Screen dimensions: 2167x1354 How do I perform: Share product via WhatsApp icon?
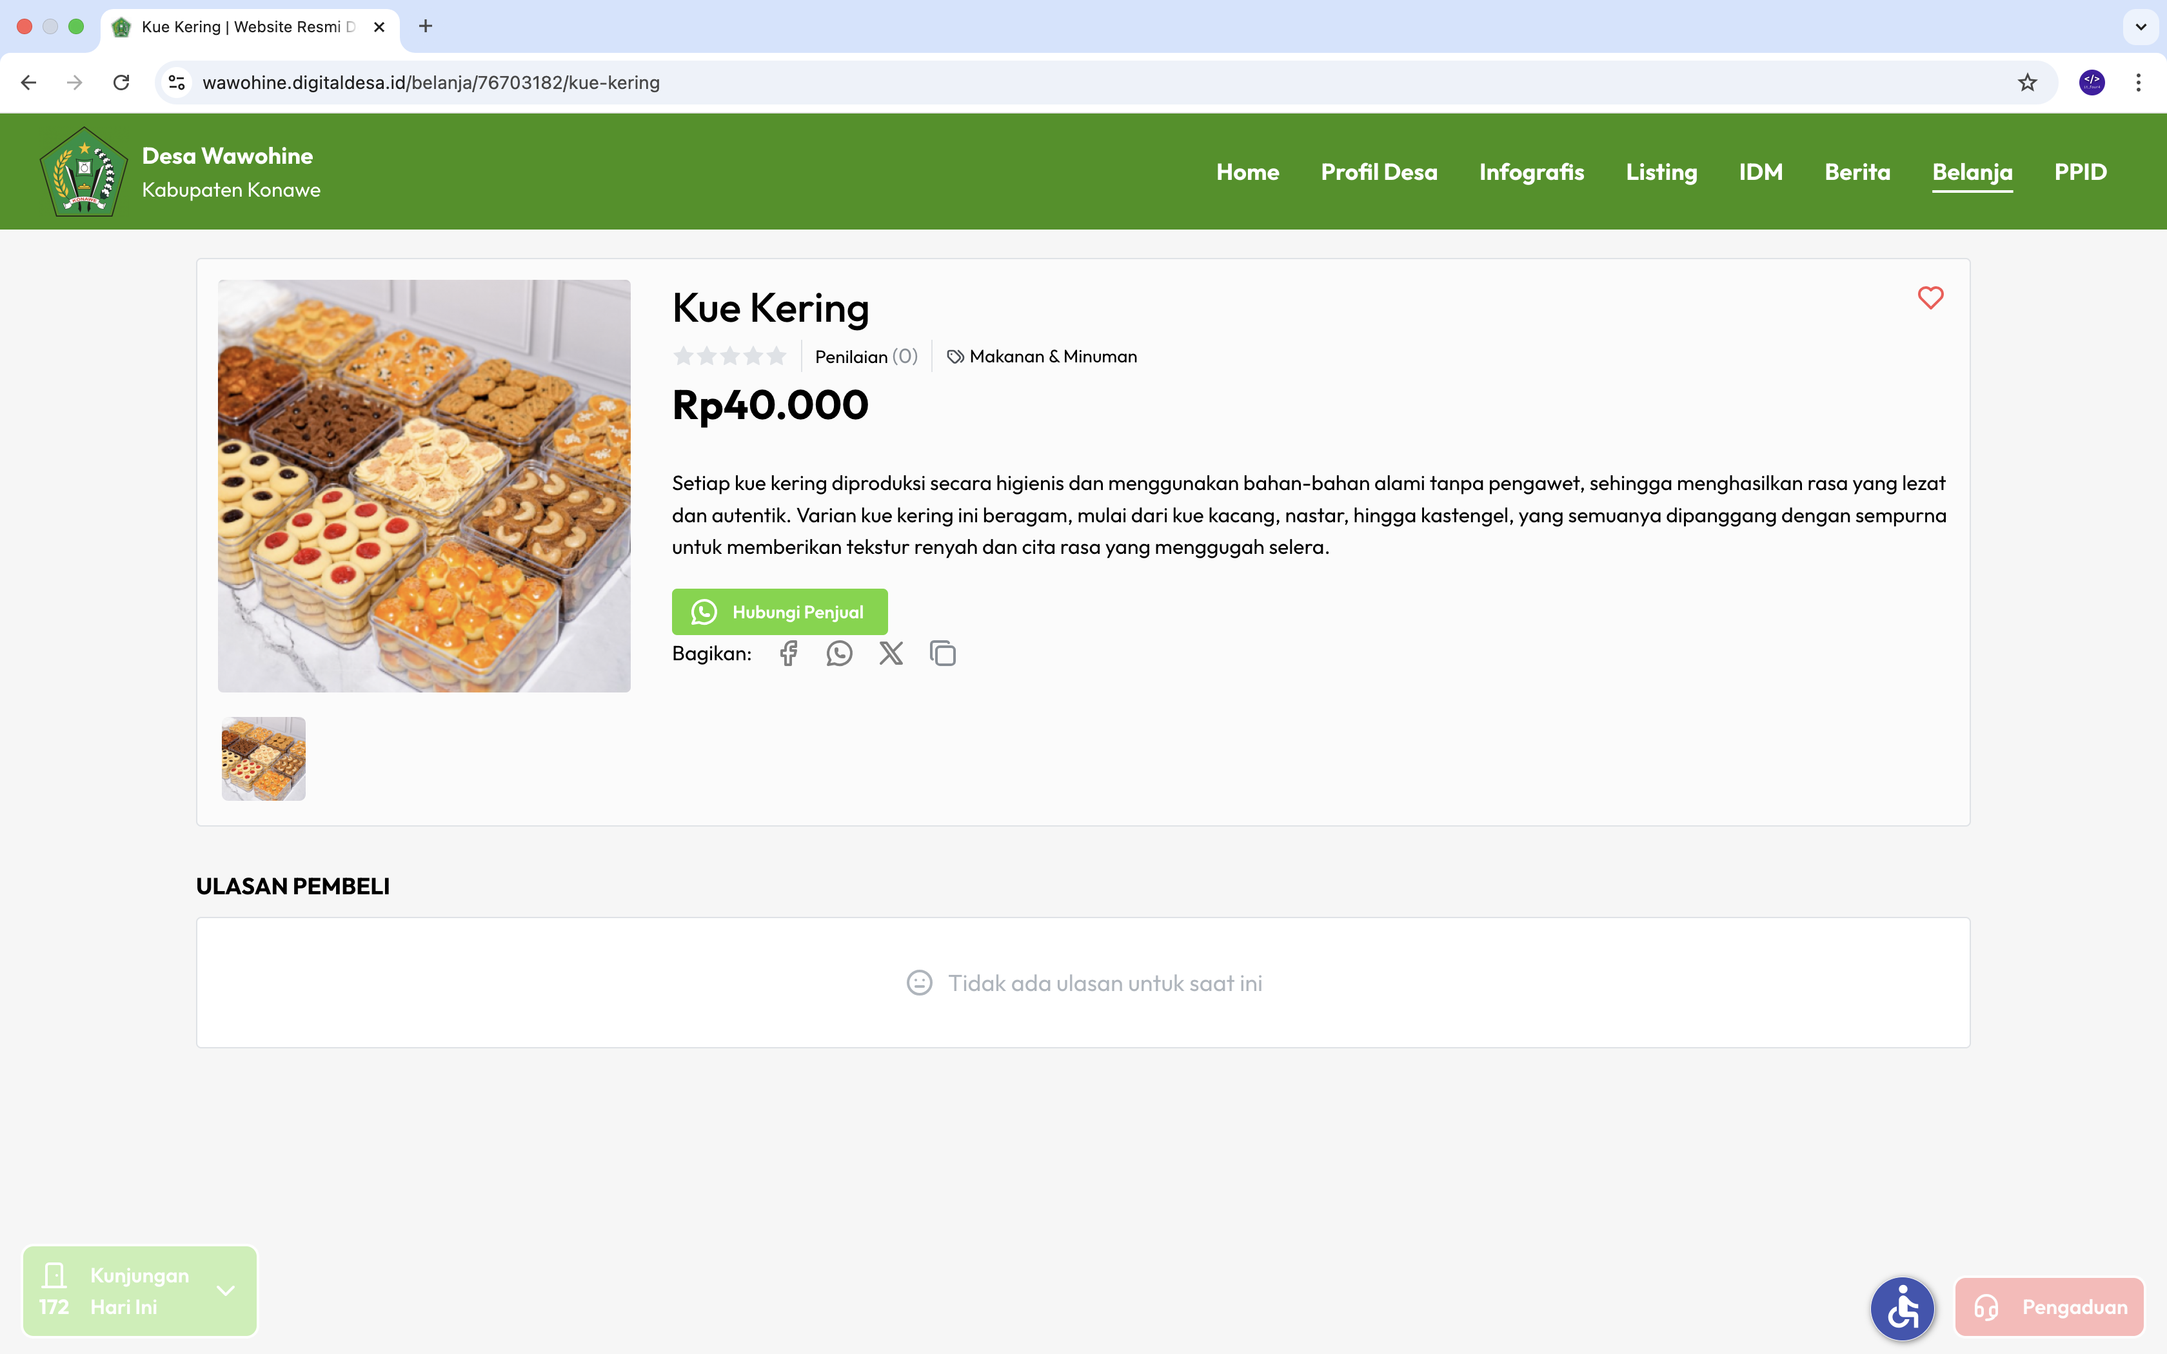click(x=839, y=652)
